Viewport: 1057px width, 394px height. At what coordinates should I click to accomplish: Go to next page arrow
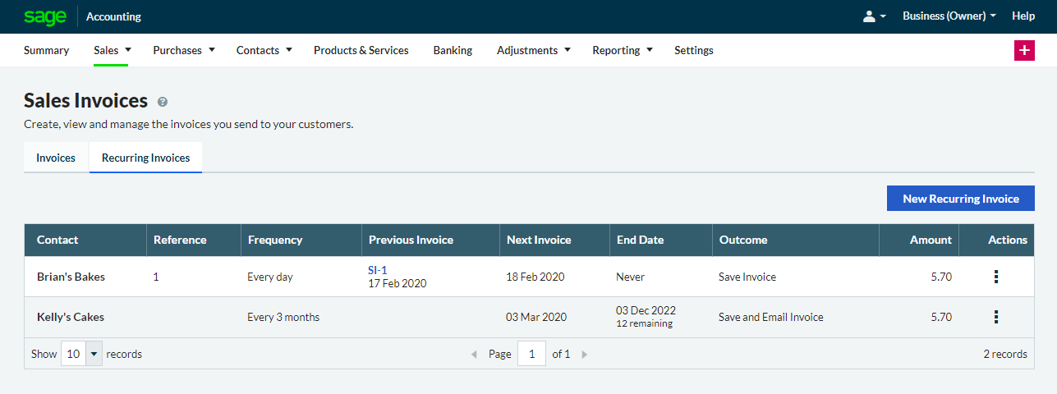585,355
